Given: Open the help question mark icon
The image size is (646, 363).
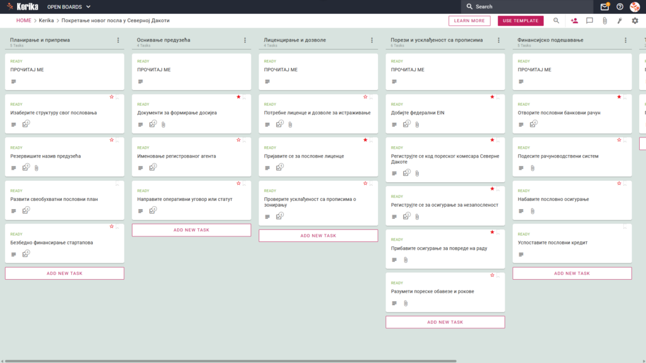Looking at the screenshot, I should coord(620,6).
